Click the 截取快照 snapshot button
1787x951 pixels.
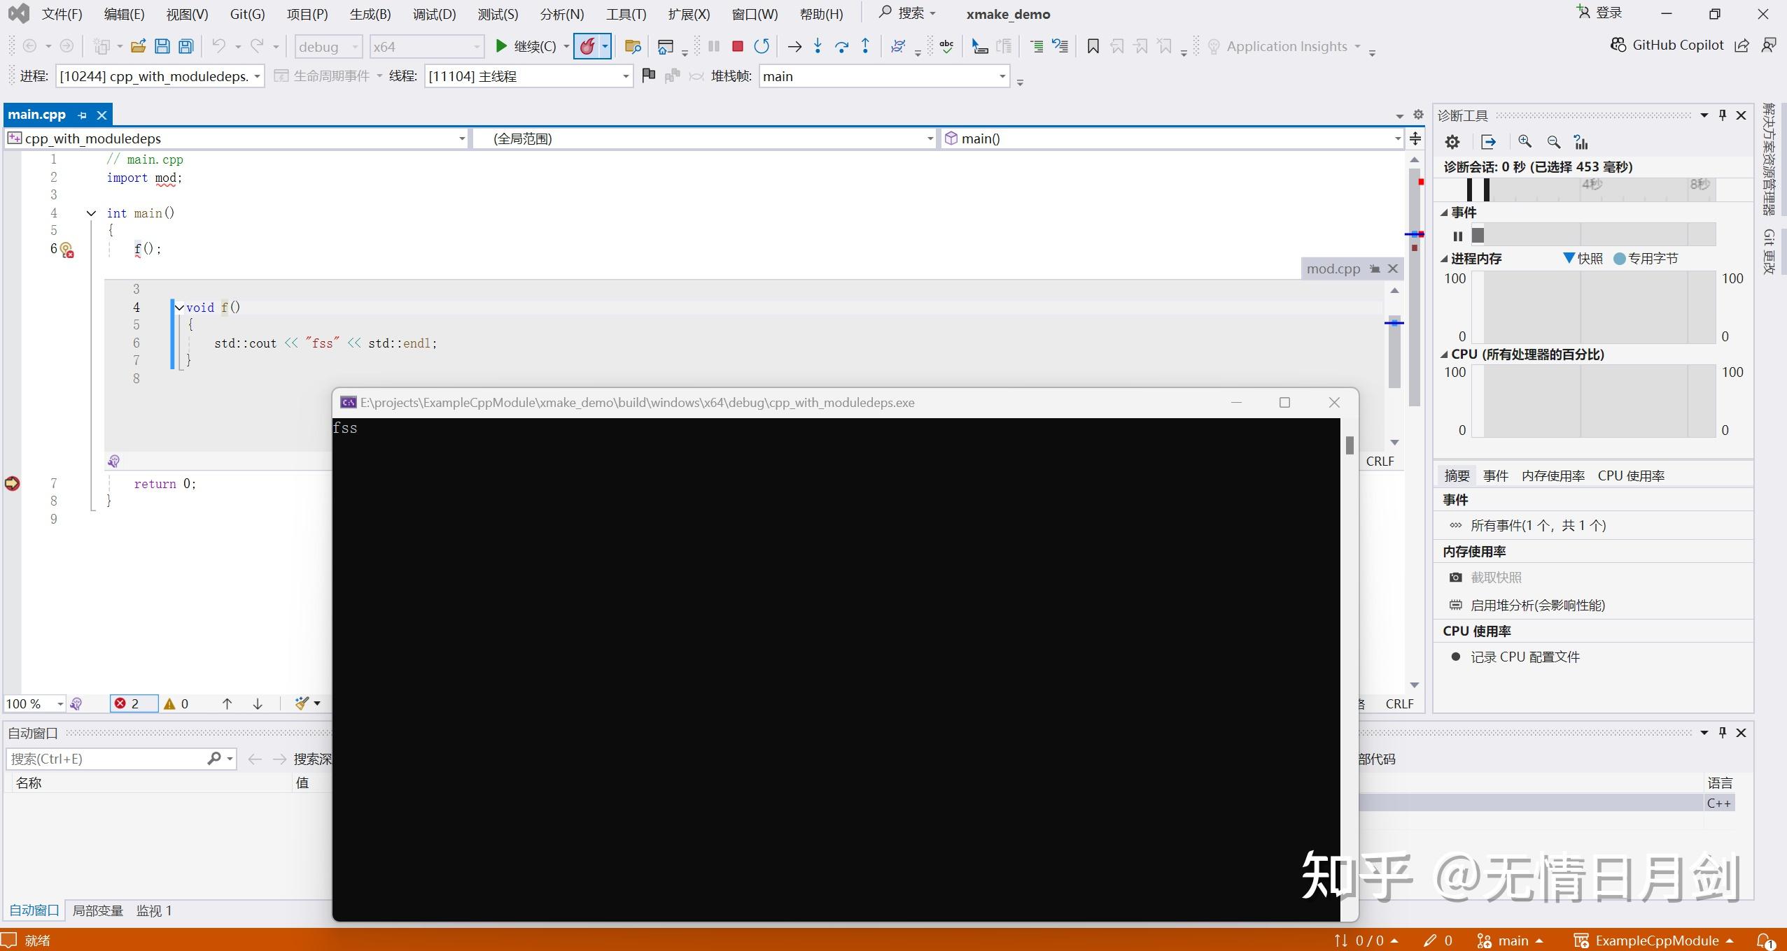point(1495,577)
